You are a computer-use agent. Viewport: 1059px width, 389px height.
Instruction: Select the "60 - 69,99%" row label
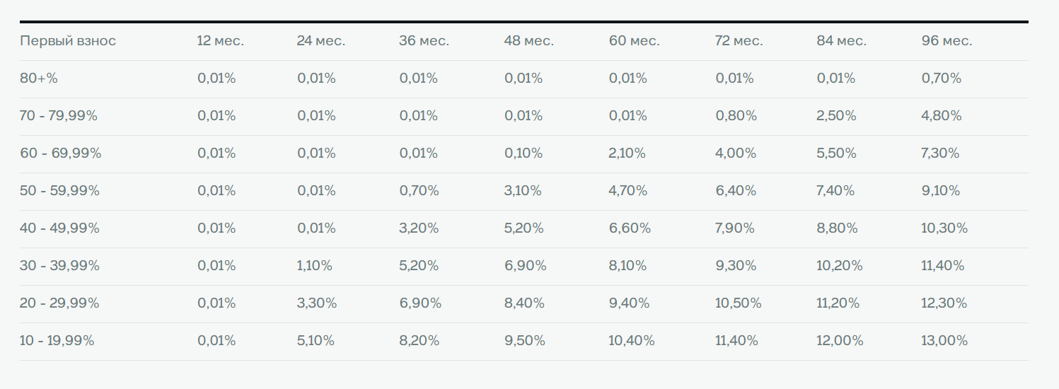click(61, 153)
